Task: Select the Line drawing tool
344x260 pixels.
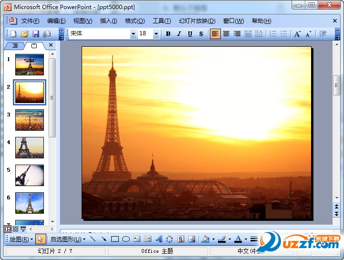Action: point(93,239)
